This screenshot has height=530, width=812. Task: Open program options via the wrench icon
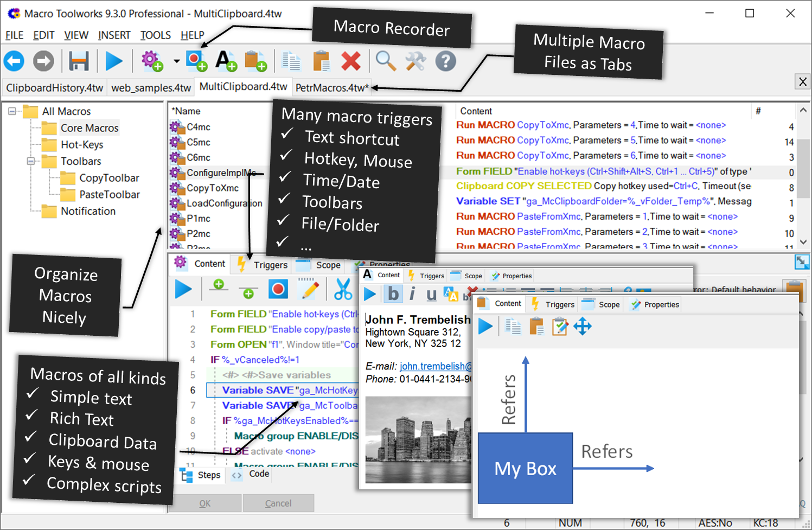(x=415, y=61)
